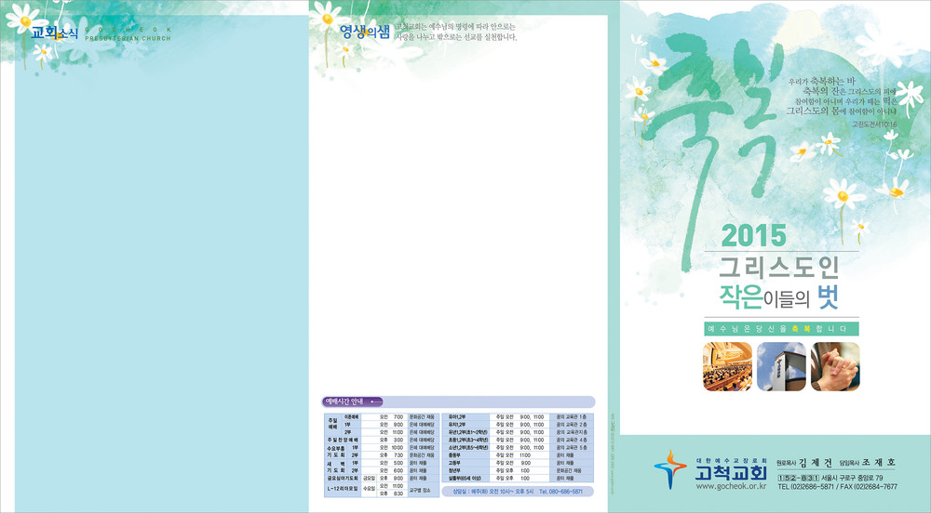Click the daisy flower beside 영생의샘
Screen dimensions: 931x513
pos(327,16)
